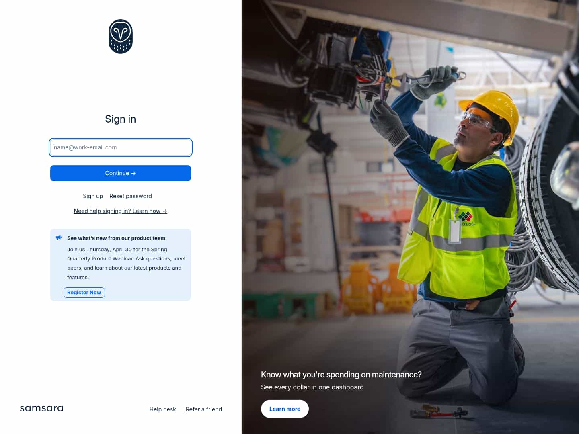The width and height of the screenshot is (579, 434).
Task: Click the arrow icon inside the Continue button
Action: coord(133,173)
